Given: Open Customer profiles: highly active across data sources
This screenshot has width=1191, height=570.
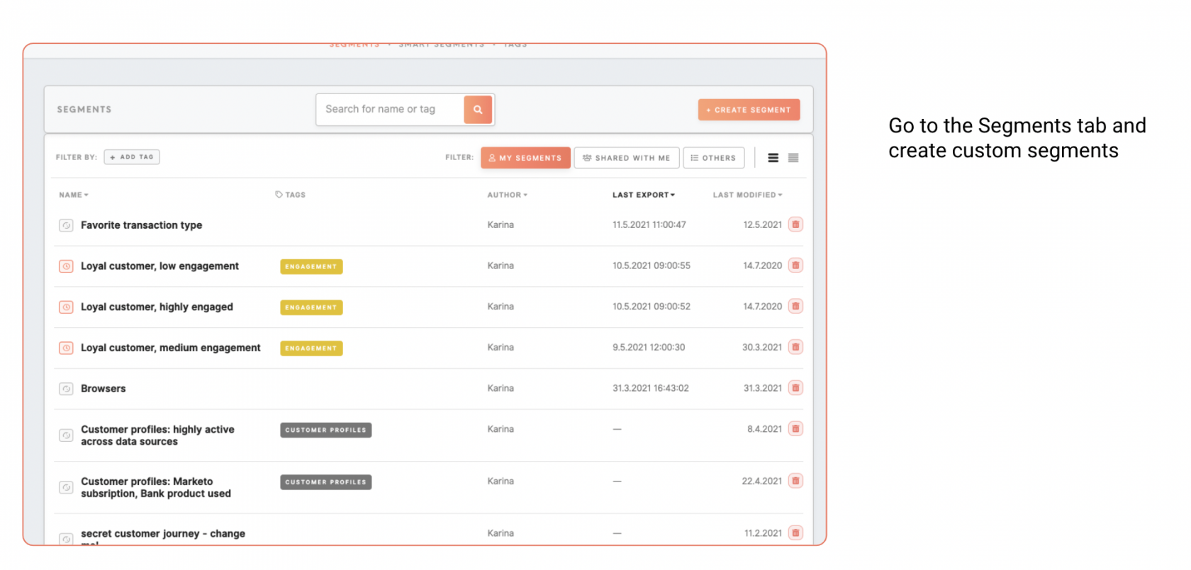Looking at the screenshot, I should 157,435.
